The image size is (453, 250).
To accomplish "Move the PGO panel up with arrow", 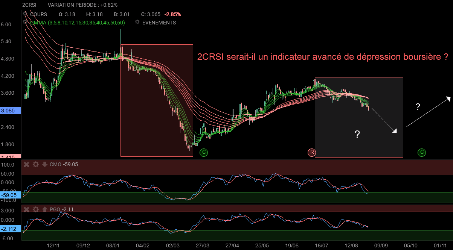I will pyautogui.click(x=44, y=209).
